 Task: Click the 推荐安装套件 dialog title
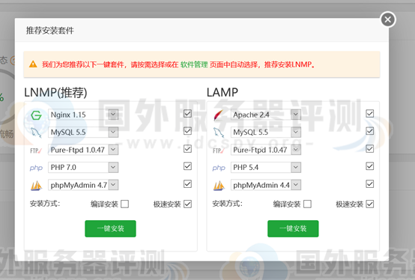point(50,31)
